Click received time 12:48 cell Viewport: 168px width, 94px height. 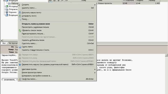(x=125, y=3)
